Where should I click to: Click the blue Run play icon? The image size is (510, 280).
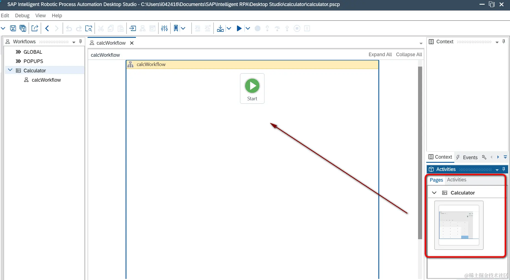pos(239,28)
